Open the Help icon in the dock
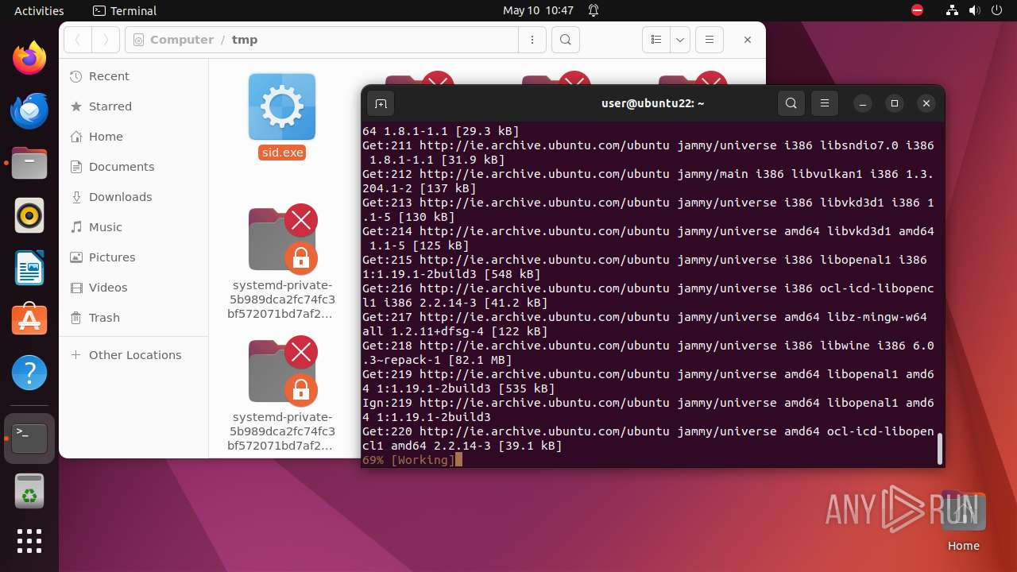 [29, 373]
